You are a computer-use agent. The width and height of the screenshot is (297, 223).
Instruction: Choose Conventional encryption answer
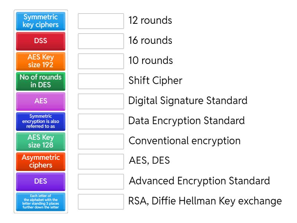pyautogui.click(x=167, y=140)
